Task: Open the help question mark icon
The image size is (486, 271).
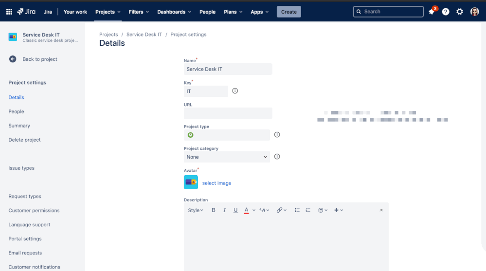Action: 446,12
